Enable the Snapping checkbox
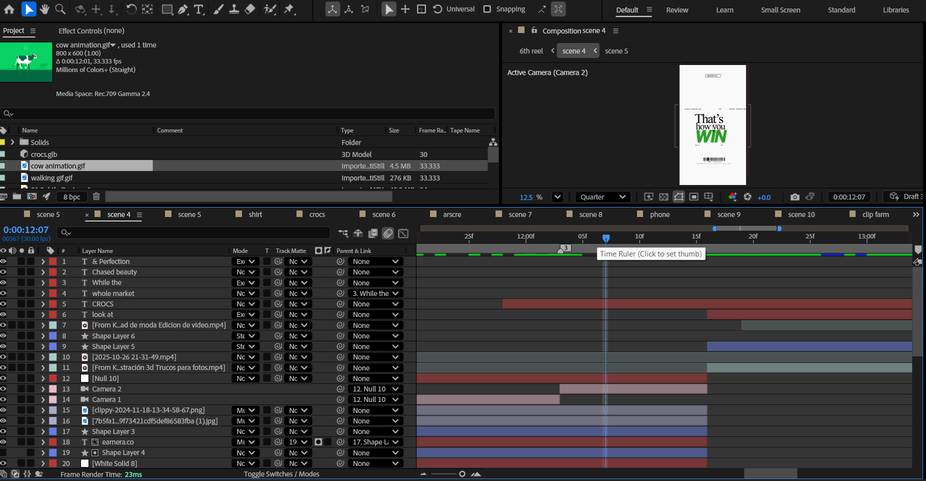The image size is (926, 481). [x=487, y=9]
